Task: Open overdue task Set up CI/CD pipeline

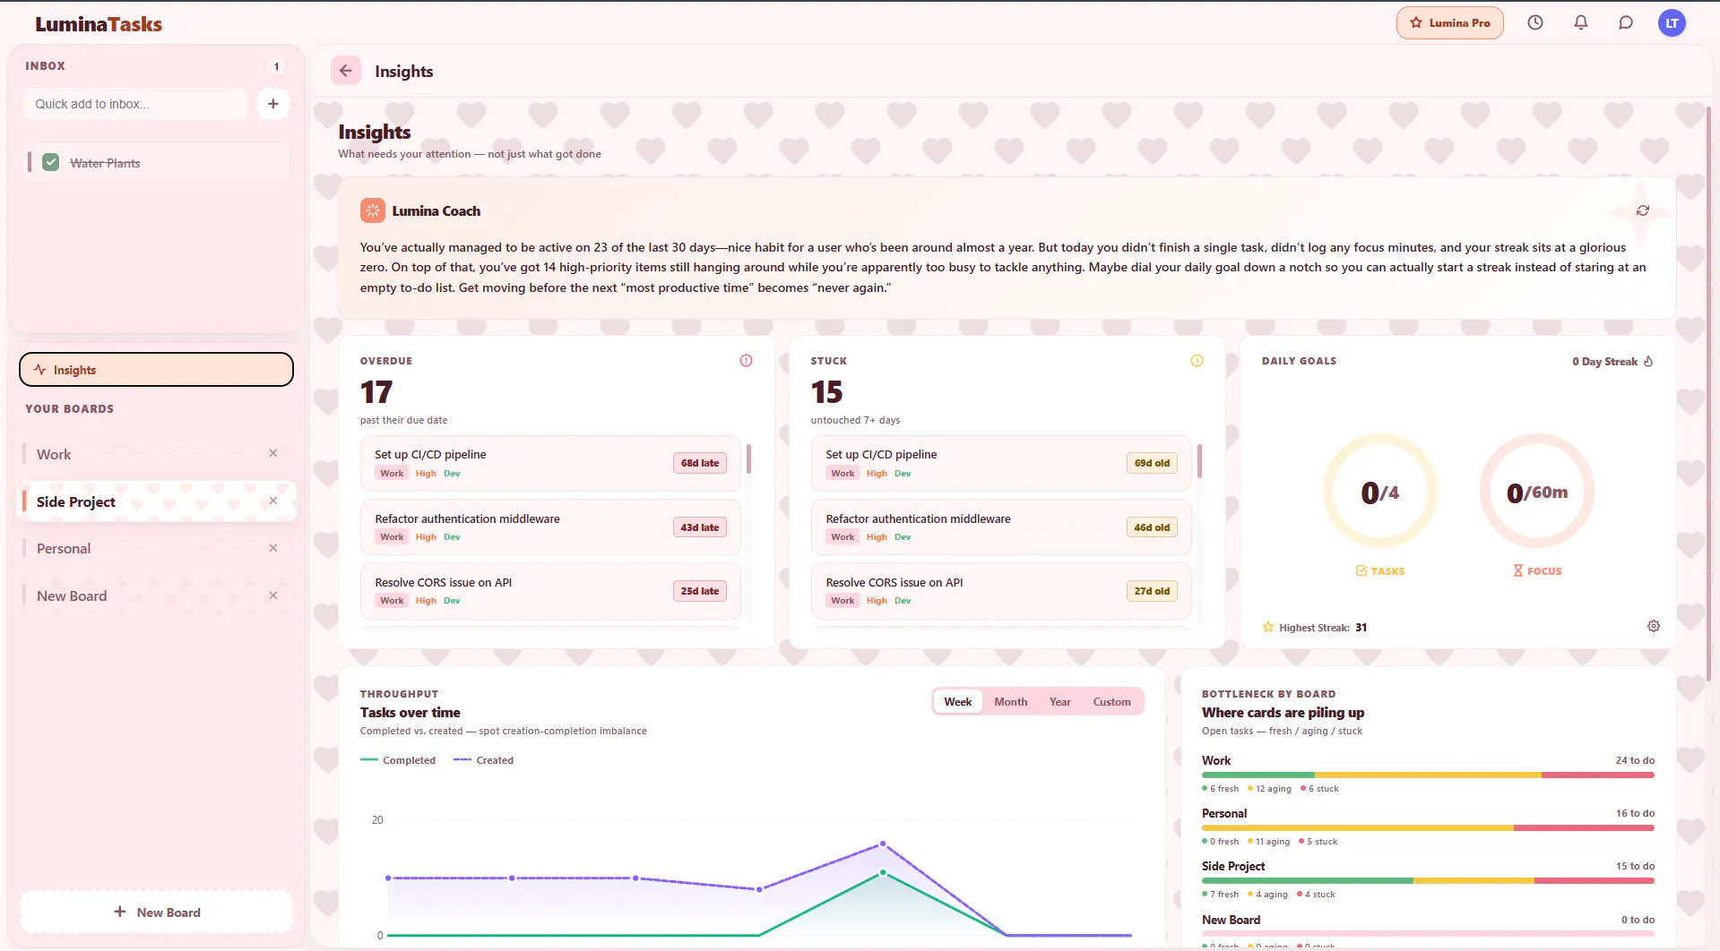Action: click(550, 463)
